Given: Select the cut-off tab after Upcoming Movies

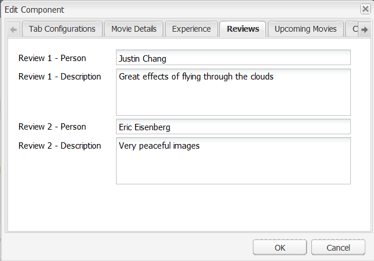Looking at the screenshot, I should click(351, 29).
